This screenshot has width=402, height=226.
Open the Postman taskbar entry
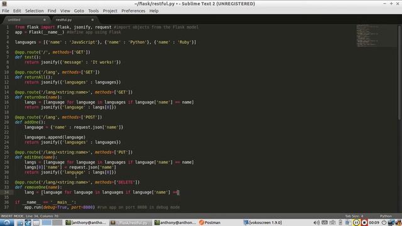pos(210,222)
